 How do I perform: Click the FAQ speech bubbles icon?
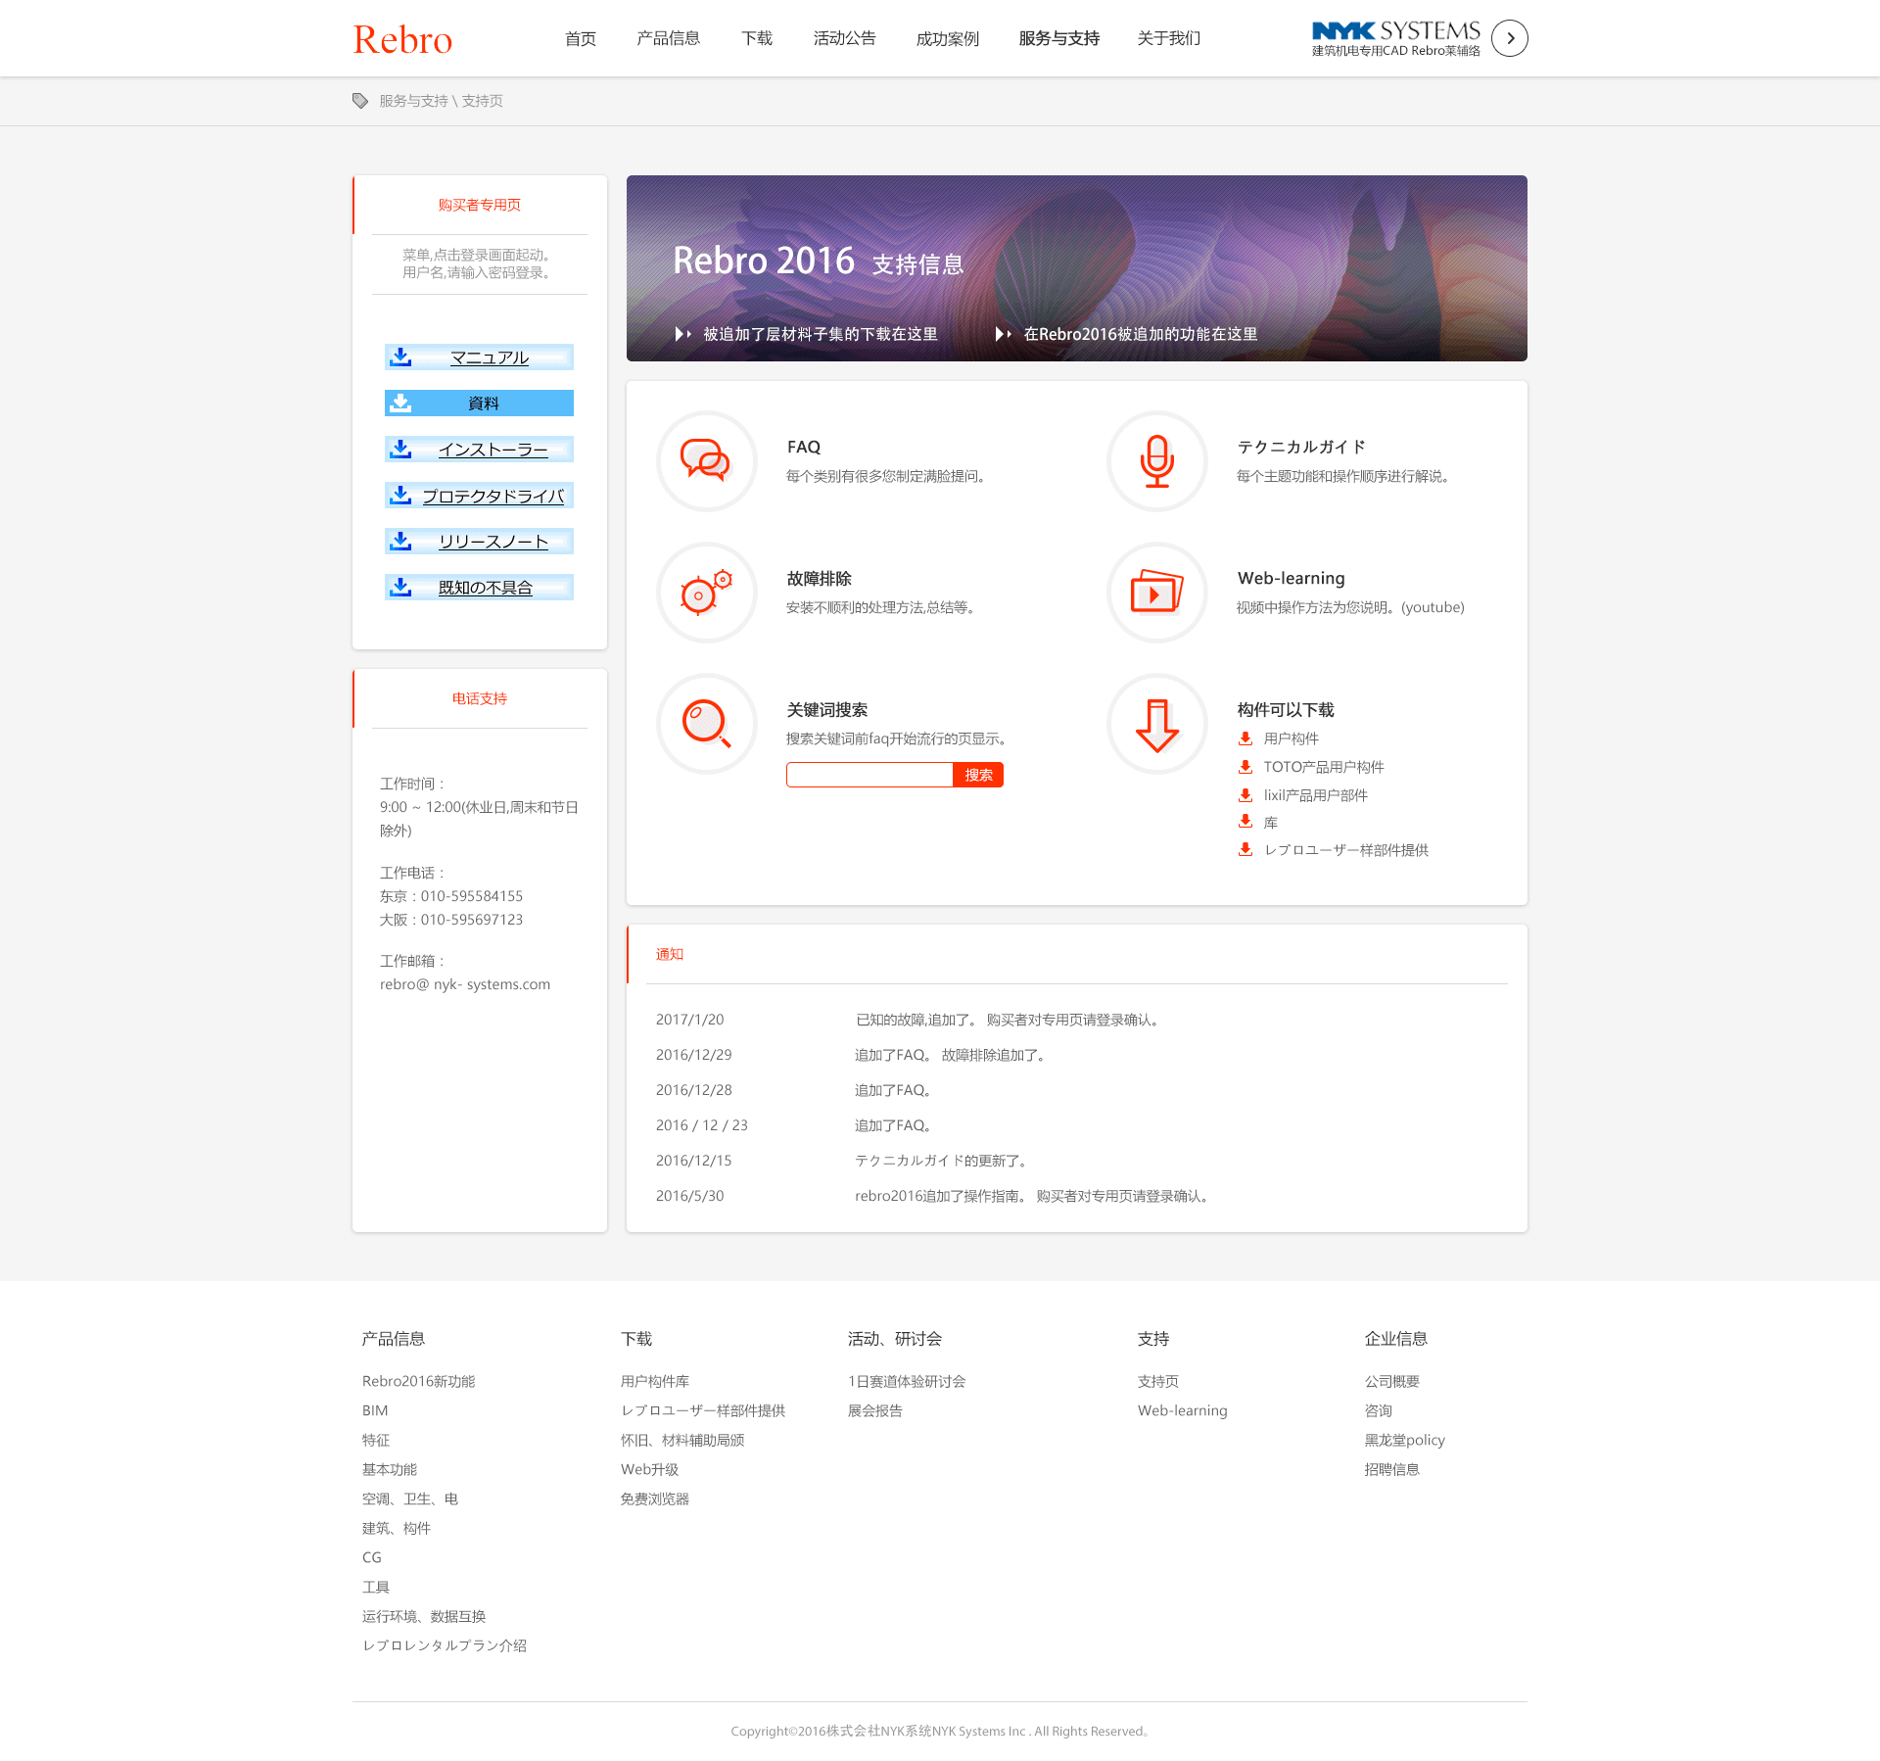[x=706, y=460]
